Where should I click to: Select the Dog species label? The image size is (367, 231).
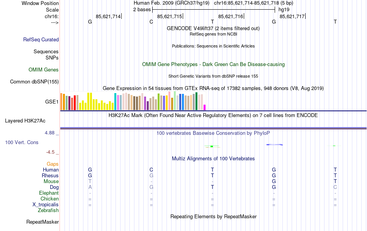click(x=54, y=187)
